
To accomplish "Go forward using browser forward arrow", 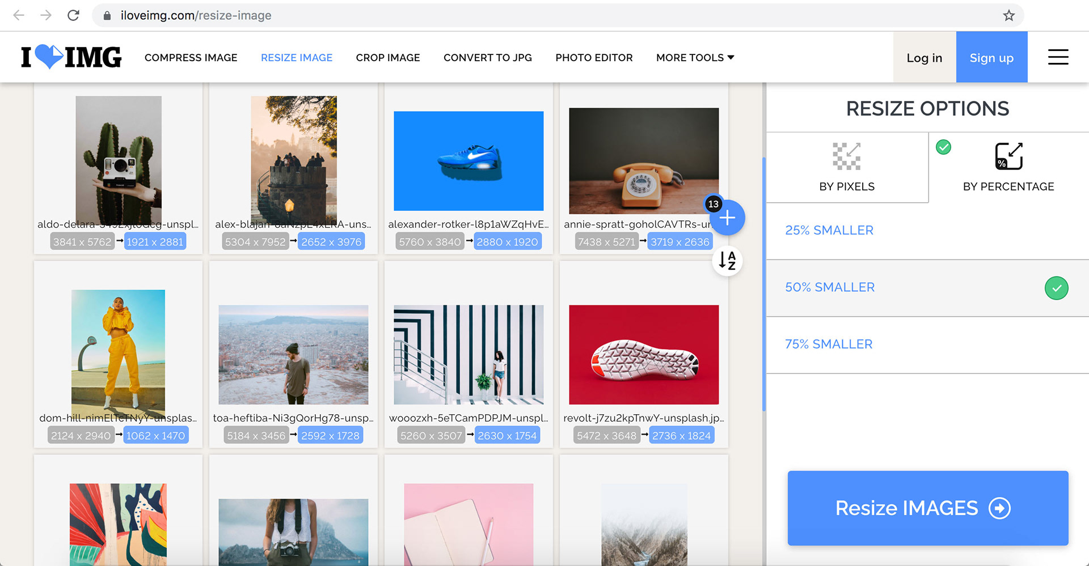I will pyautogui.click(x=46, y=15).
